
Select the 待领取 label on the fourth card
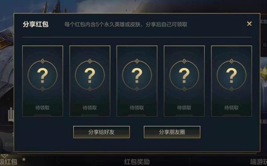click(184, 108)
